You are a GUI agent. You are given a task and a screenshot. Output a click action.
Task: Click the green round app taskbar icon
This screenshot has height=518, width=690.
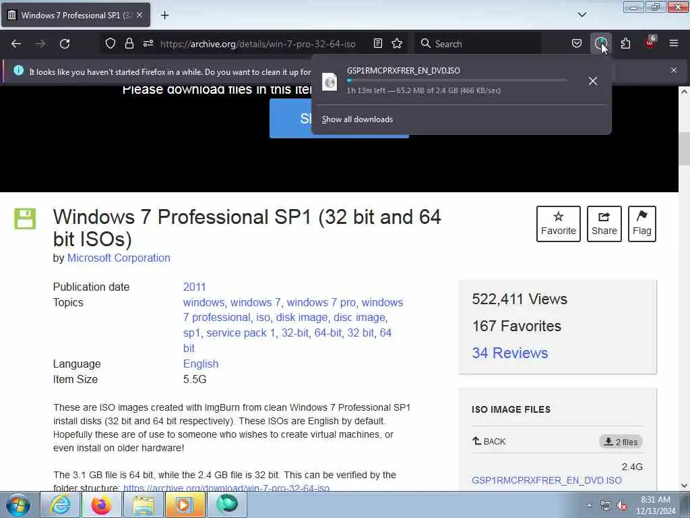[x=227, y=505]
